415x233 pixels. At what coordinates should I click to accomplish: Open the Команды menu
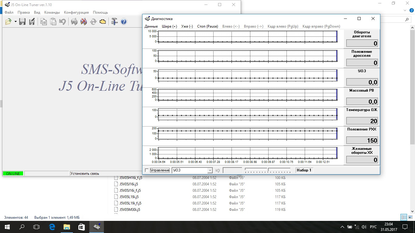tap(52, 12)
